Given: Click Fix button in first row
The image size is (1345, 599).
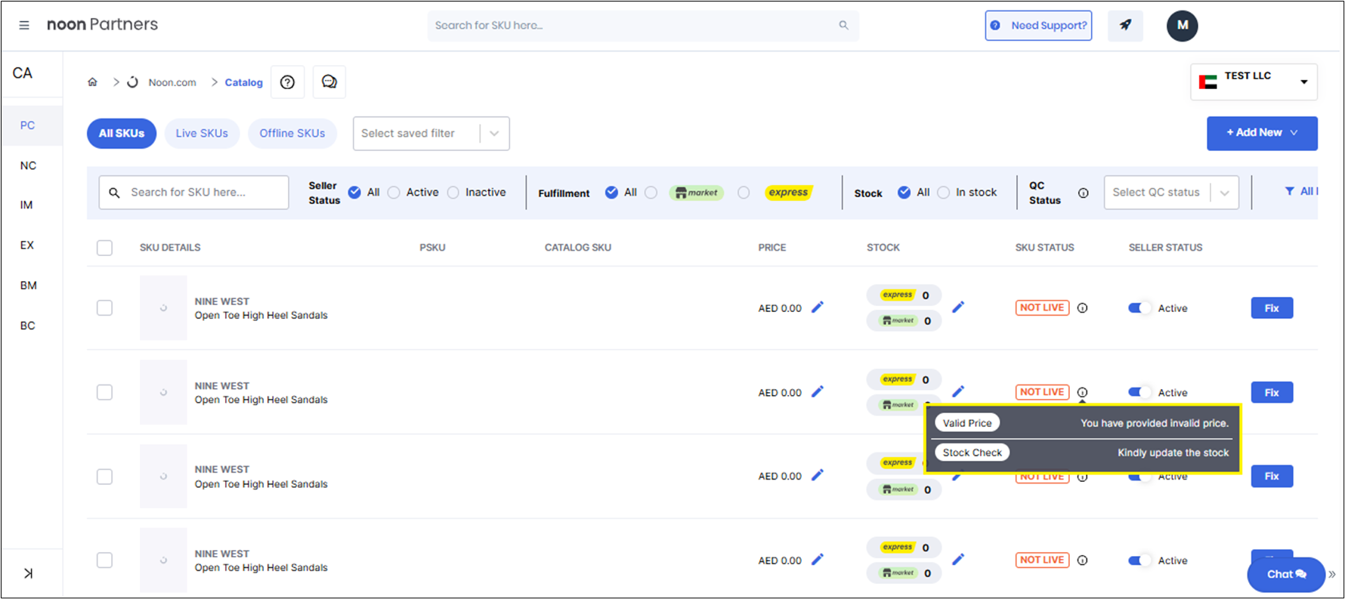Looking at the screenshot, I should click(x=1272, y=307).
